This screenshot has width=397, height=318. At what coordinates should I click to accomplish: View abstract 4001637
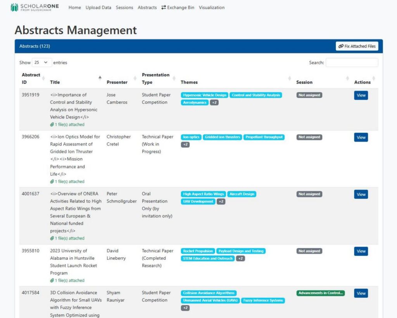[x=361, y=194]
